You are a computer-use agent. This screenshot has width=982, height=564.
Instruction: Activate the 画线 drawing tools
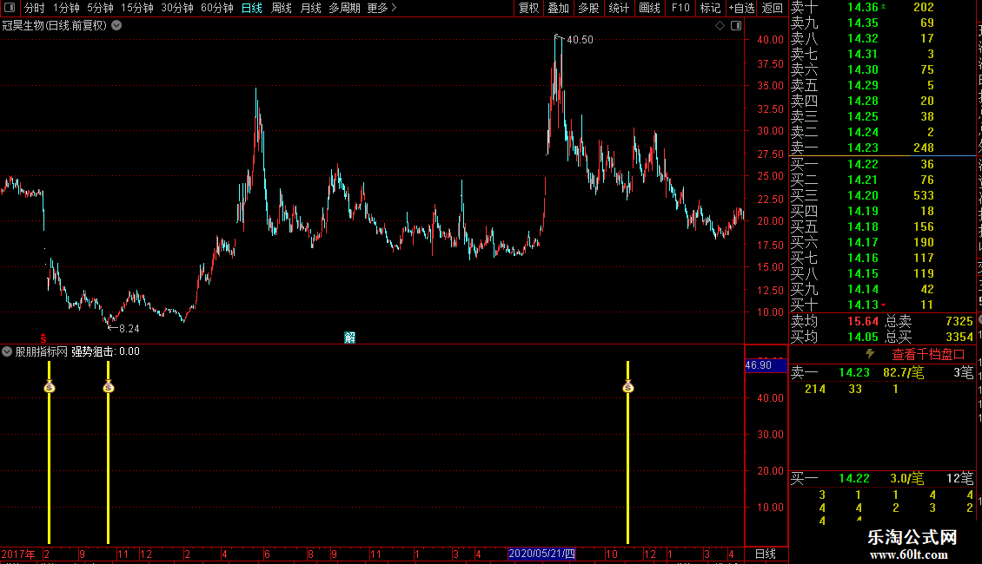649,8
